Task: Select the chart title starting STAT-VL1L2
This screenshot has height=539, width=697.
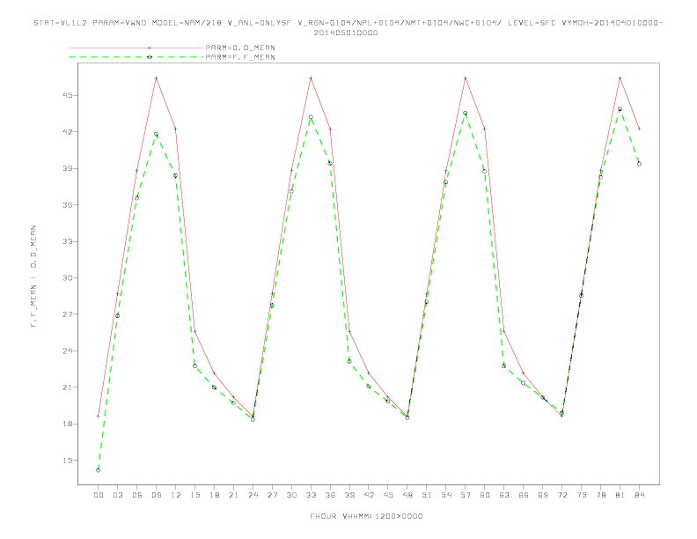Action: click(348, 23)
